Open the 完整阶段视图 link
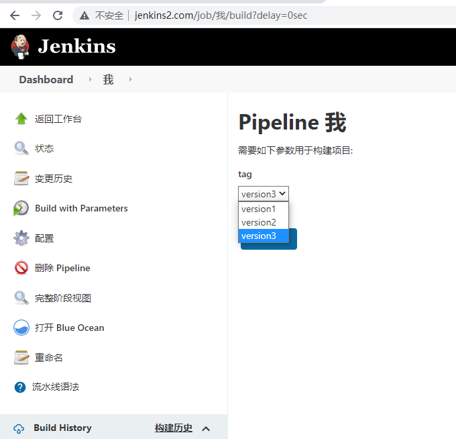456x439 pixels. (63, 298)
